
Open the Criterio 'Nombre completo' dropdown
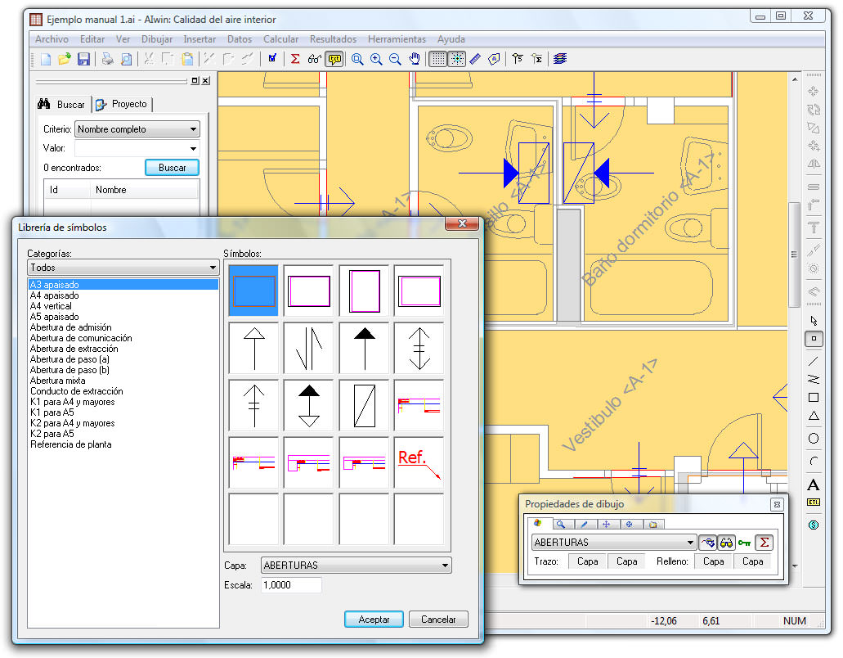[137, 129]
